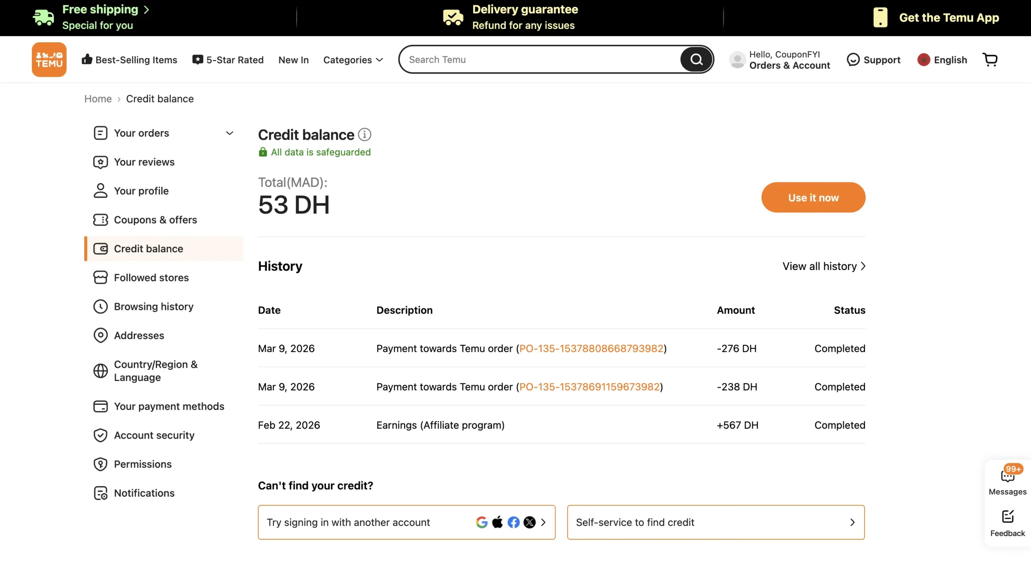Click the Google sign-in icon
Screen dimensions: 1031x561
(482, 522)
